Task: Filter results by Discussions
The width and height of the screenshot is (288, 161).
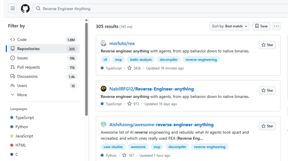Action: [x=44, y=77]
